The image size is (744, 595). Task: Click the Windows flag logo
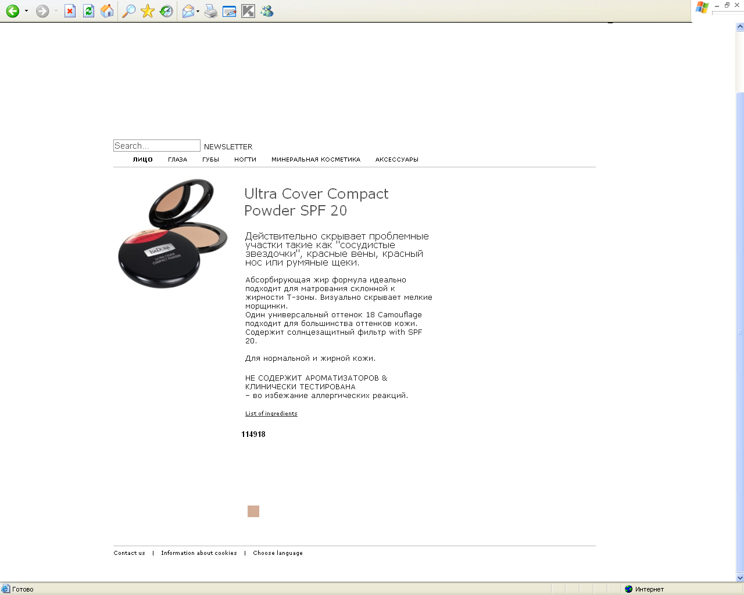click(x=702, y=7)
